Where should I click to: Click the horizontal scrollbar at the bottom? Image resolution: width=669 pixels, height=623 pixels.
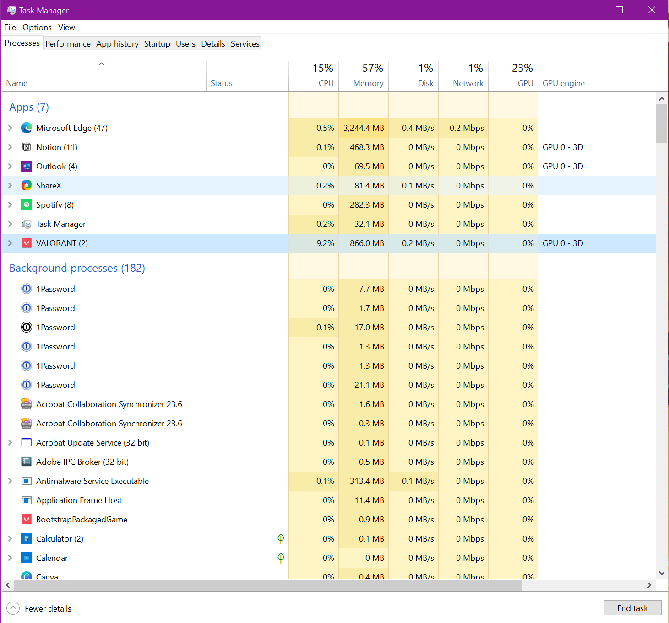tap(267, 585)
